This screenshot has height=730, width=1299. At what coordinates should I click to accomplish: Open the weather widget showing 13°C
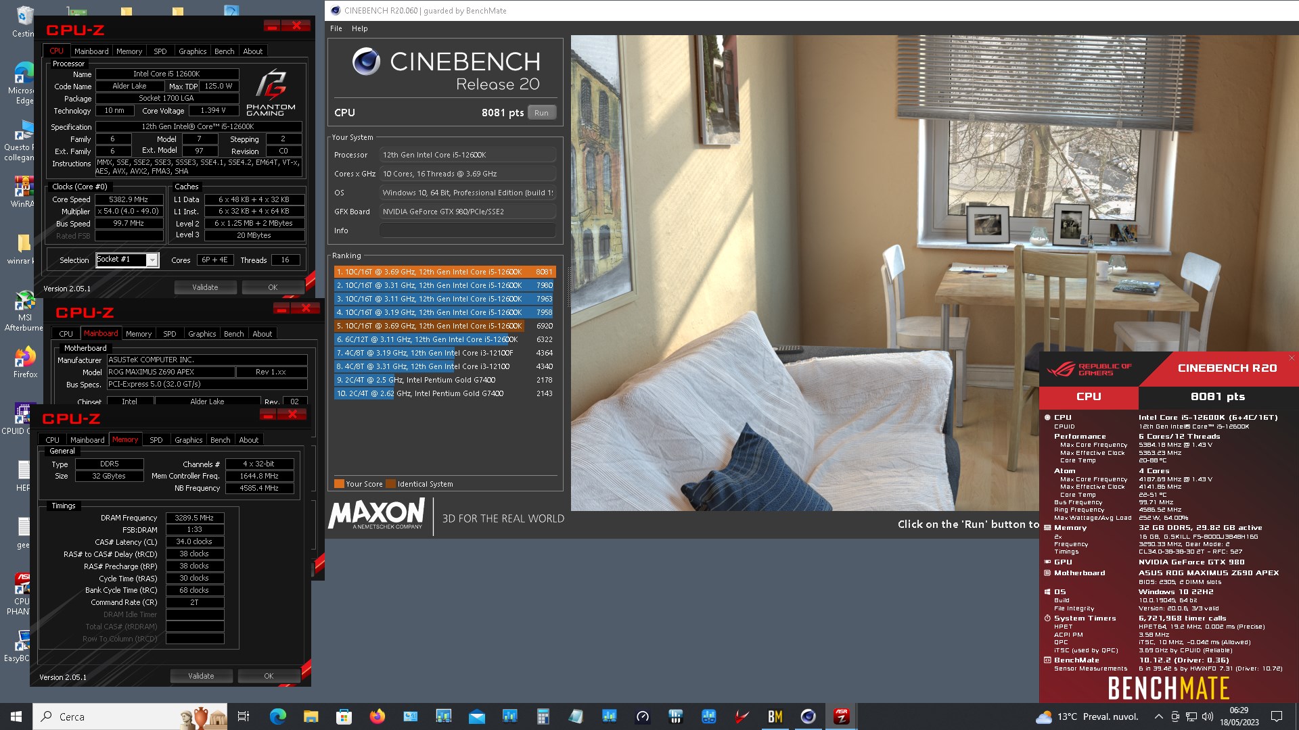tap(1088, 716)
